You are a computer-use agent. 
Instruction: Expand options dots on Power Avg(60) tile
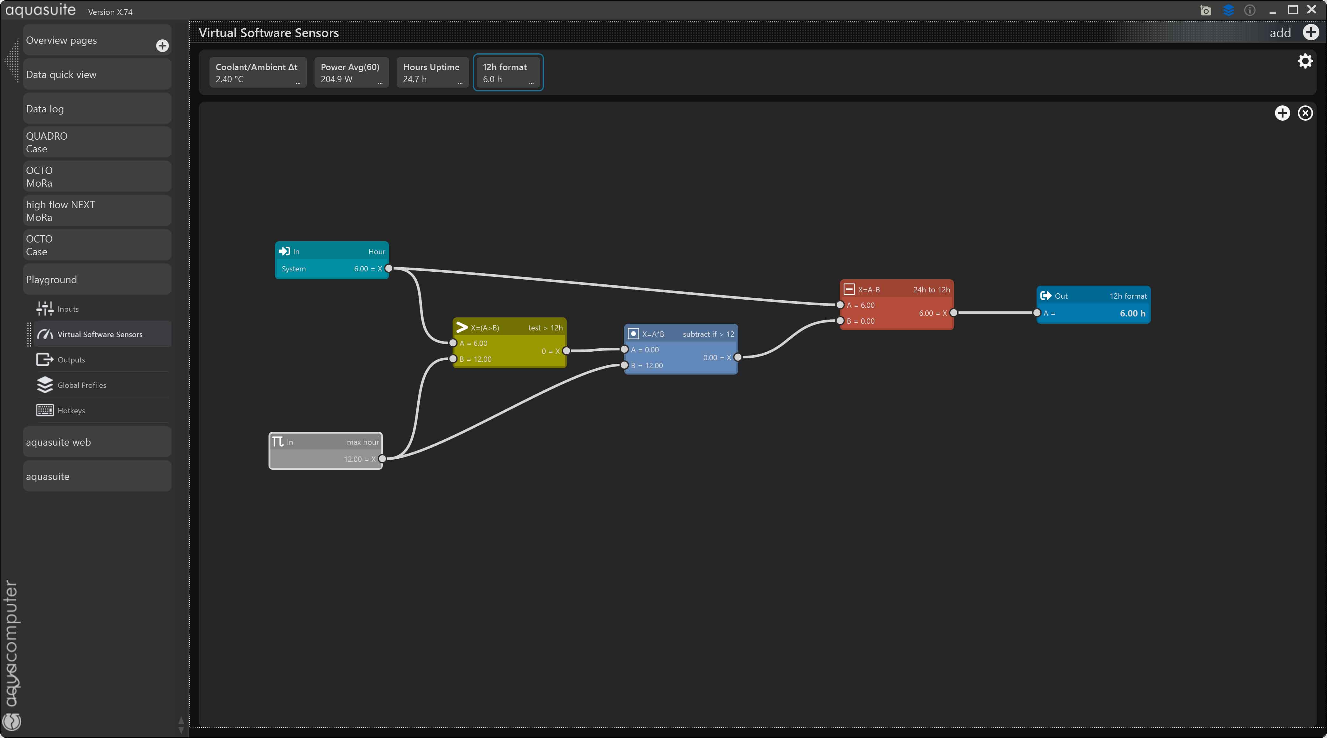(380, 83)
